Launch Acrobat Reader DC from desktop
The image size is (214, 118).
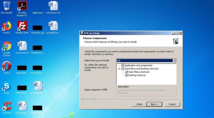(22, 9)
